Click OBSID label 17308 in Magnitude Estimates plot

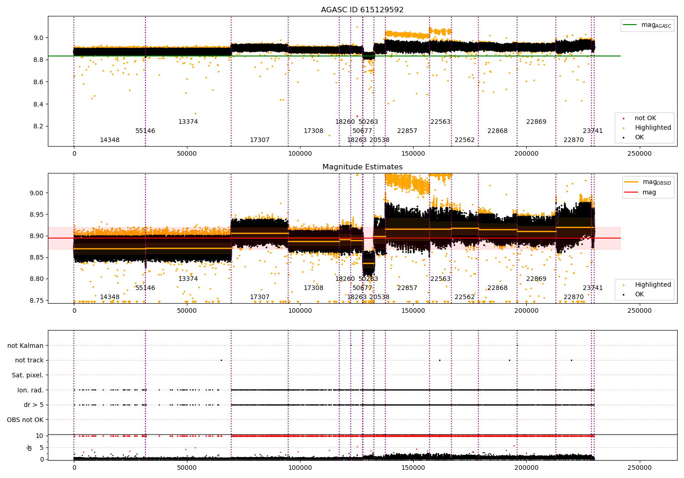313,288
